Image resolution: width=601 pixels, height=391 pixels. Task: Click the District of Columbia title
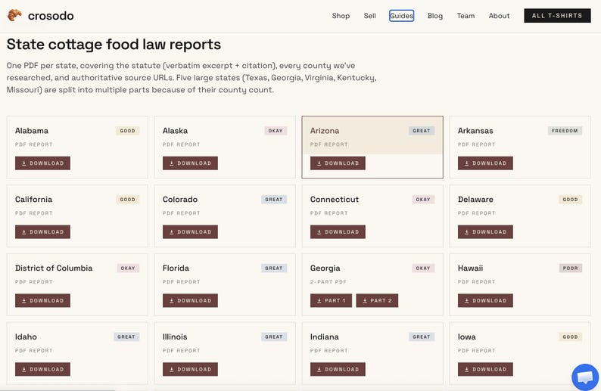(x=54, y=268)
